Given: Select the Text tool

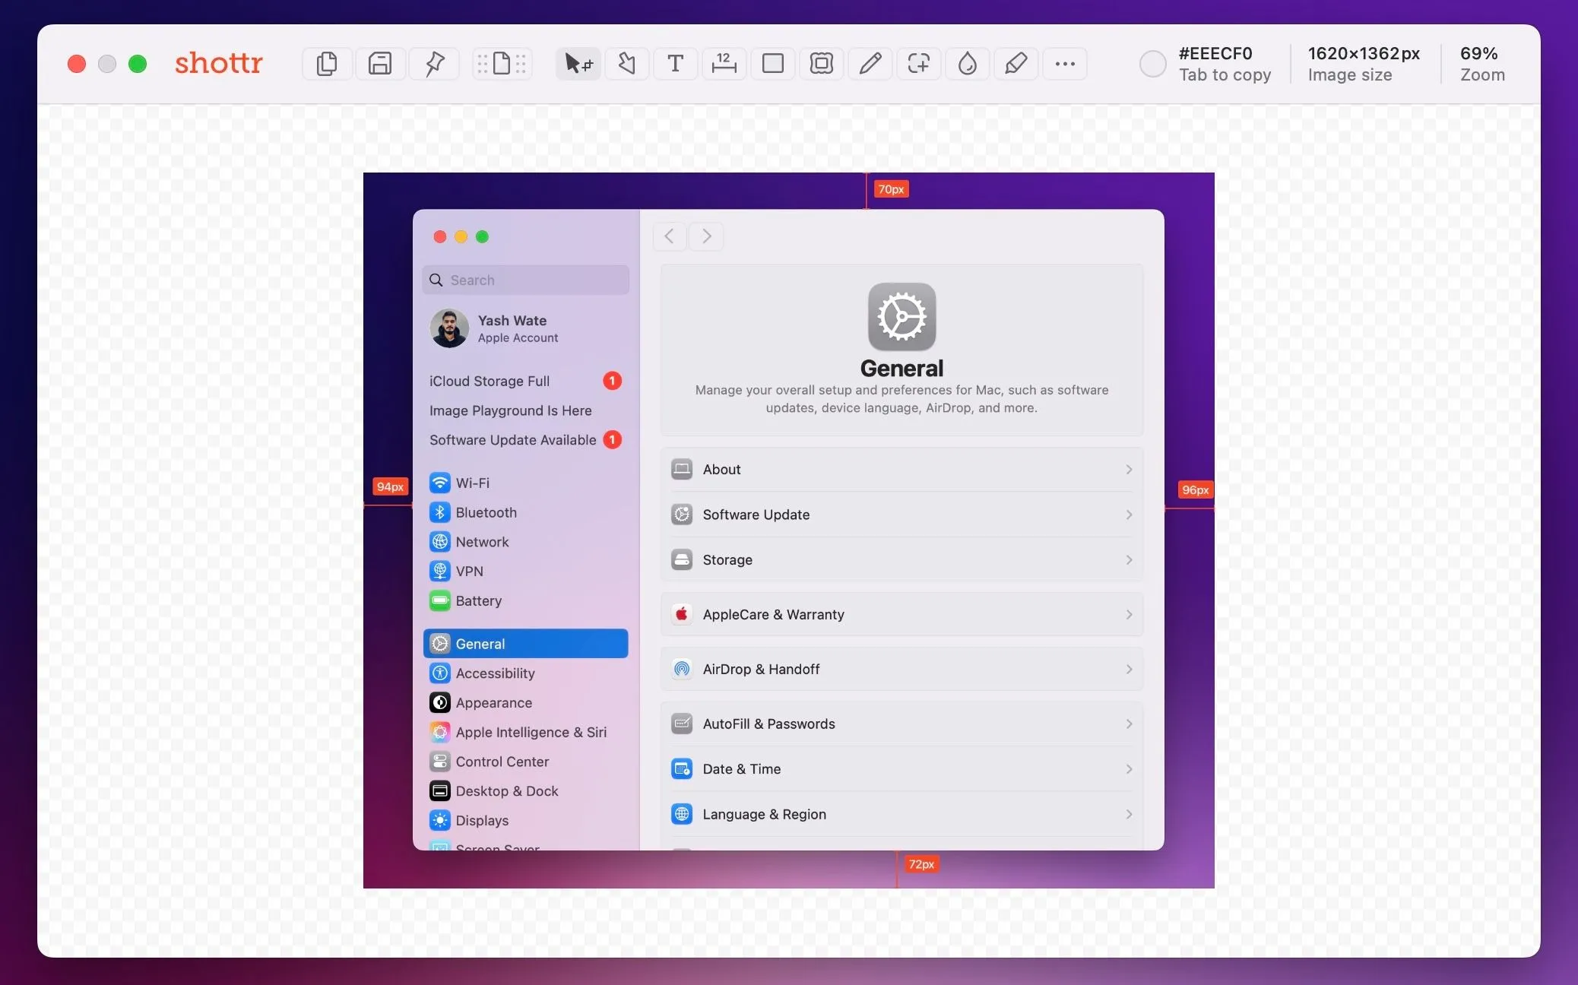Looking at the screenshot, I should pyautogui.click(x=675, y=64).
